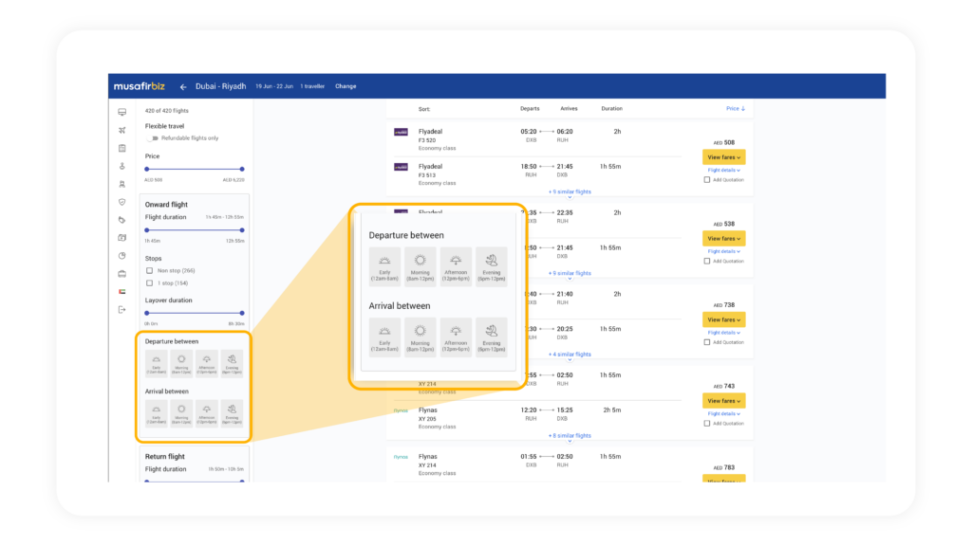
Task: Click Onward Flight duration slider right handle
Action: coord(242,230)
